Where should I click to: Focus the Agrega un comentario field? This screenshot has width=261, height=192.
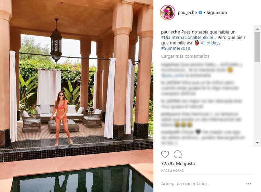click(x=202, y=184)
